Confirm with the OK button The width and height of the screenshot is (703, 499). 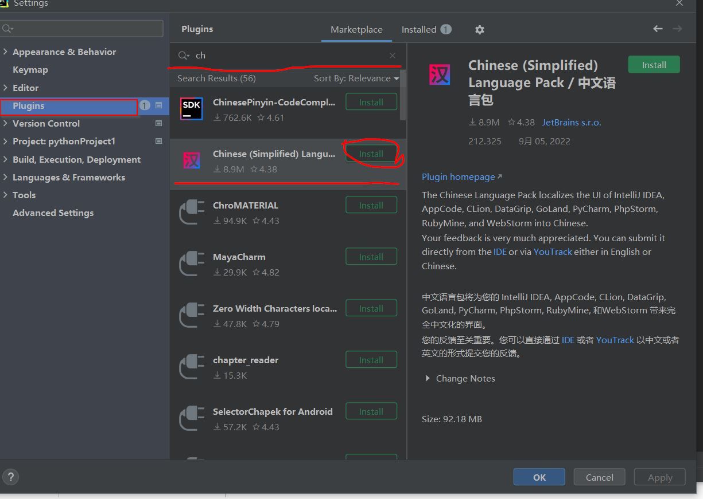coord(539,477)
